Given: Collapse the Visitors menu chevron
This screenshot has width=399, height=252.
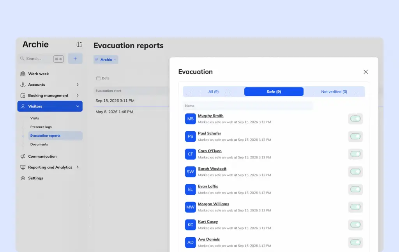Looking at the screenshot, I should (78, 106).
